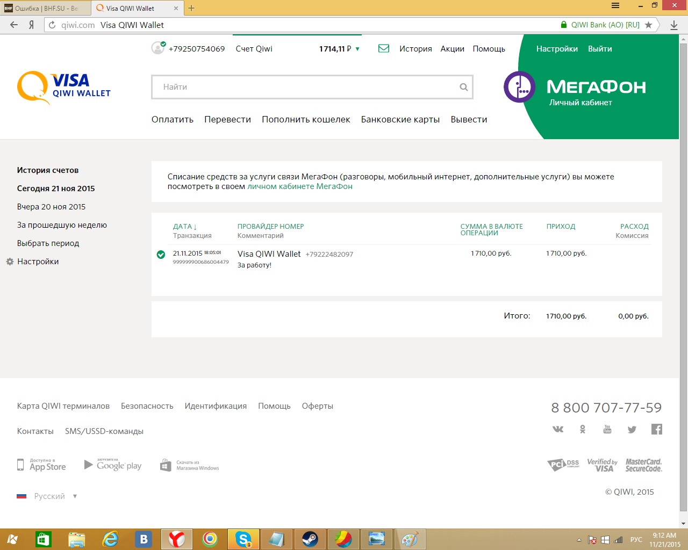Click the Verified by VISA badge

click(x=602, y=465)
